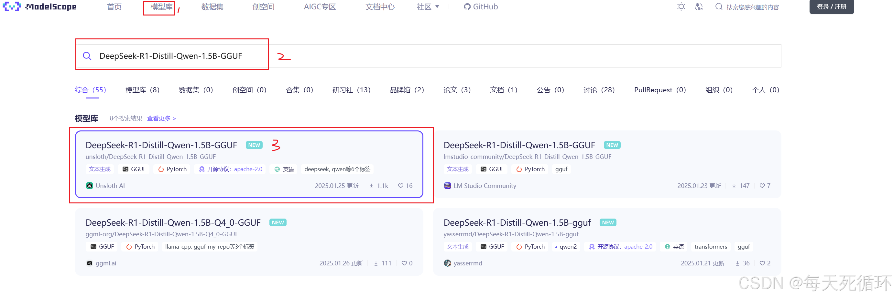This screenshot has height=298, width=893.
Task: Click 'llama-cpp, gguf-my-repo等3个标签' tag
Action: click(210, 246)
